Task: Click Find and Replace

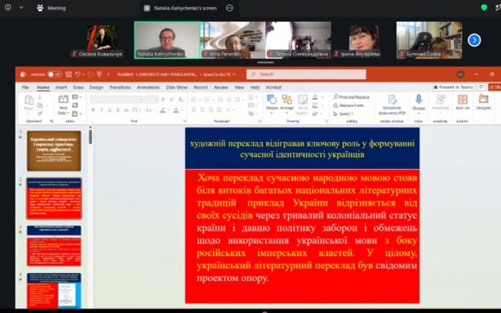Action: (x=351, y=97)
